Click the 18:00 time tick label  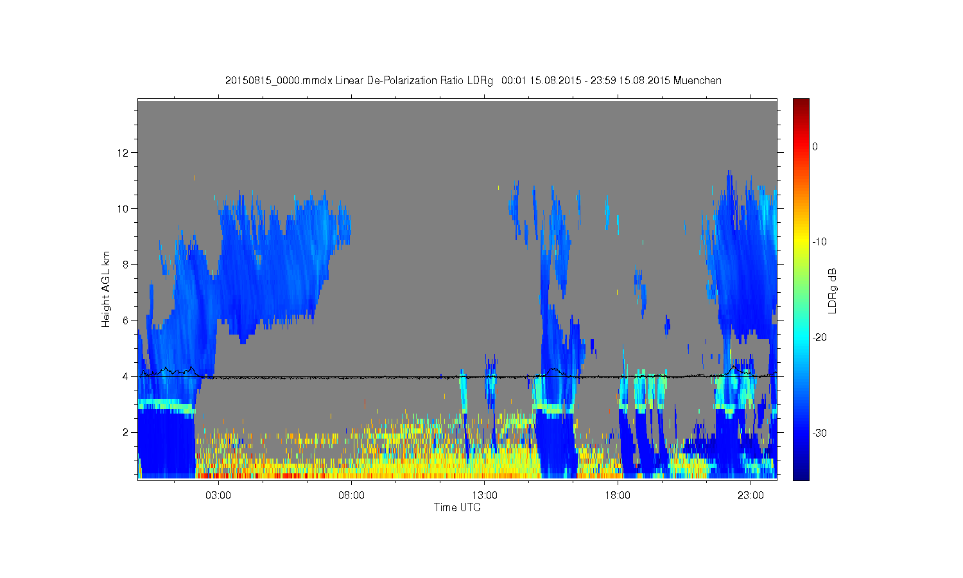(x=618, y=496)
